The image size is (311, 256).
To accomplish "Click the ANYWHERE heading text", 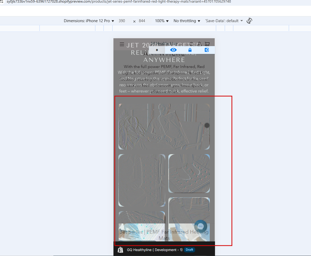I will pos(164,60).
